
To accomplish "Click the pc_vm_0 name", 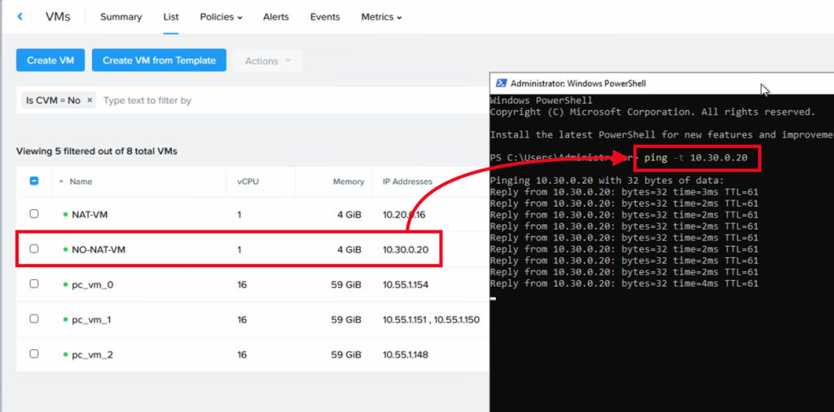I will coord(92,285).
